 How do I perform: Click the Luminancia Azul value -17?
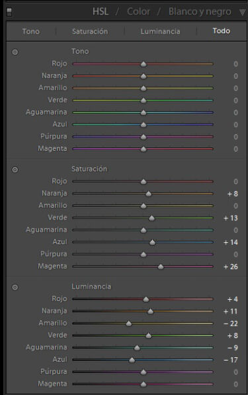coord(231,360)
